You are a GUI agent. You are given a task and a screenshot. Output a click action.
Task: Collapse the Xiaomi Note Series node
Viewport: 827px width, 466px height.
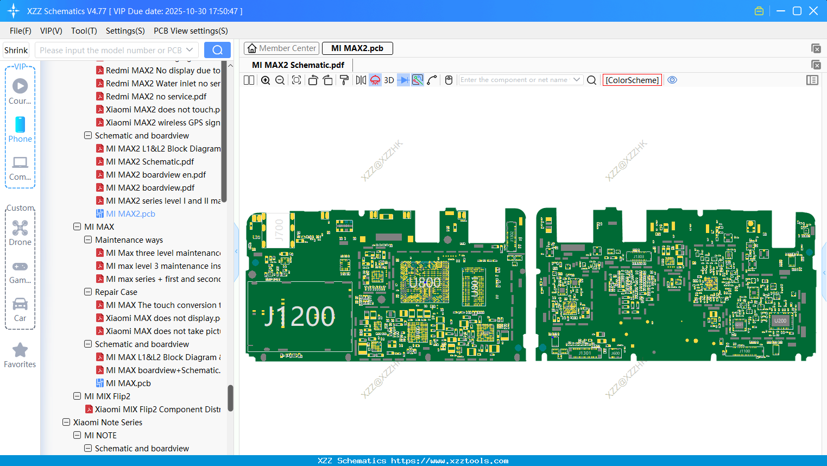66,423
